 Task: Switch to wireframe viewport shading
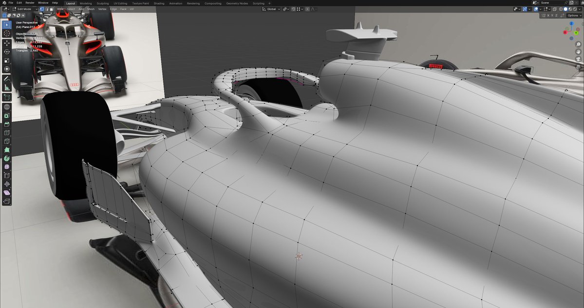(x=561, y=9)
